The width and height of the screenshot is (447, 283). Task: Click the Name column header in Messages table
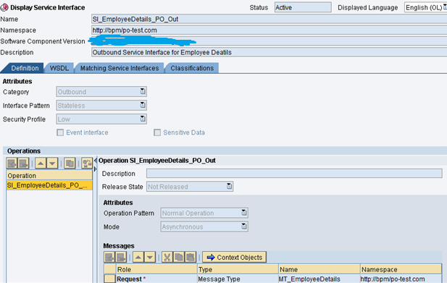click(319, 269)
